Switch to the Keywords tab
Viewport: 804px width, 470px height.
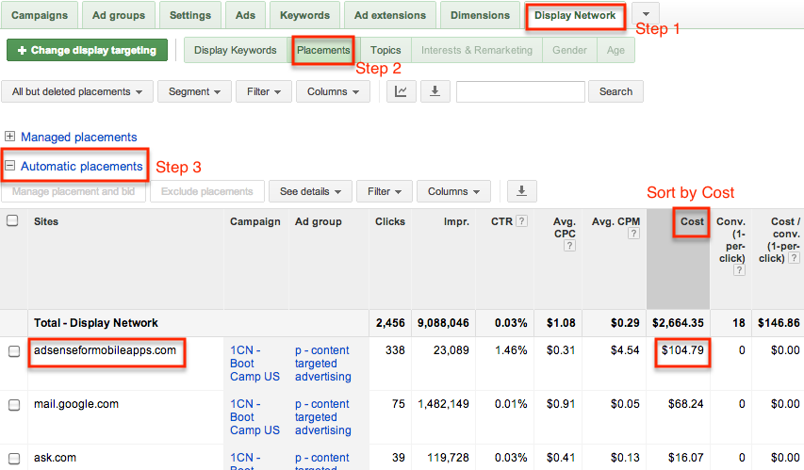click(304, 15)
